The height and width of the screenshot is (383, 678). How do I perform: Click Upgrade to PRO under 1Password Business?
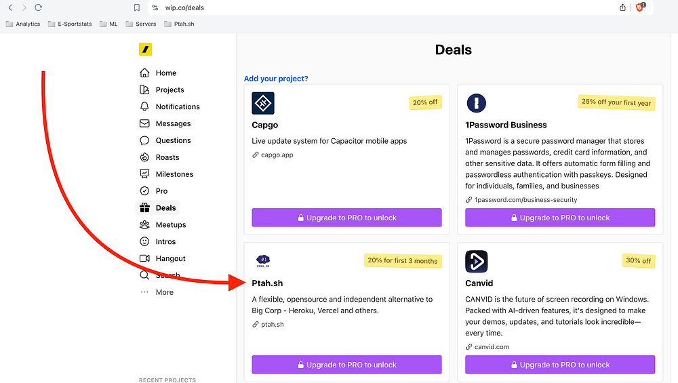[560, 218]
